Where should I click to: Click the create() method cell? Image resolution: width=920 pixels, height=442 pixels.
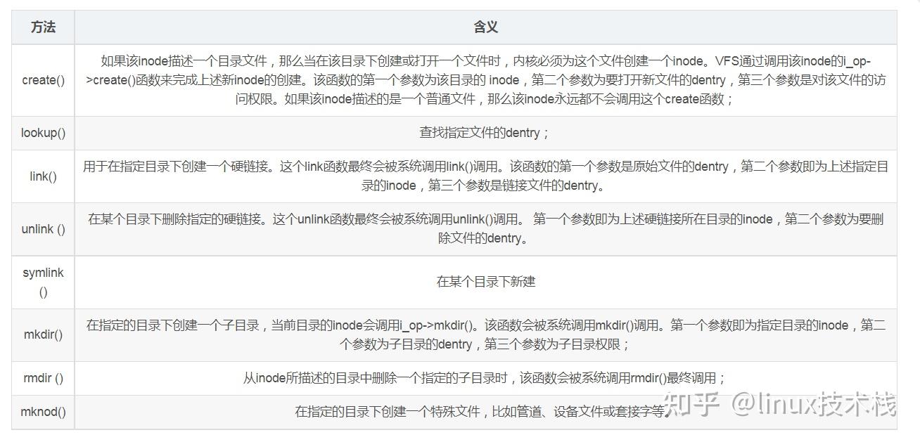43,80
